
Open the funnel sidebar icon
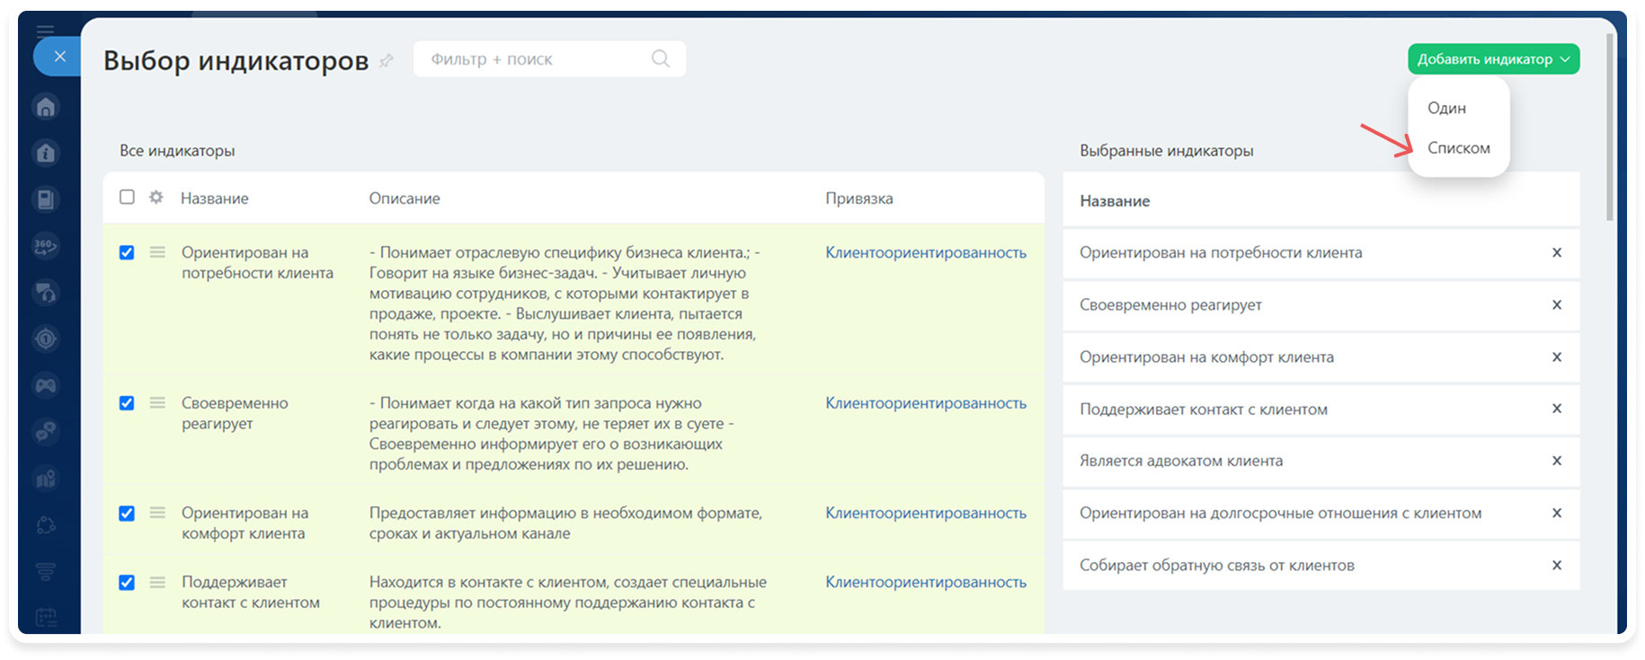click(x=46, y=571)
